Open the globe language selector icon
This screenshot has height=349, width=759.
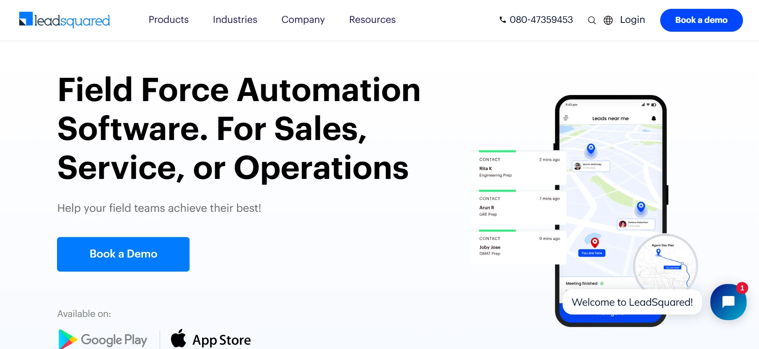[608, 20]
